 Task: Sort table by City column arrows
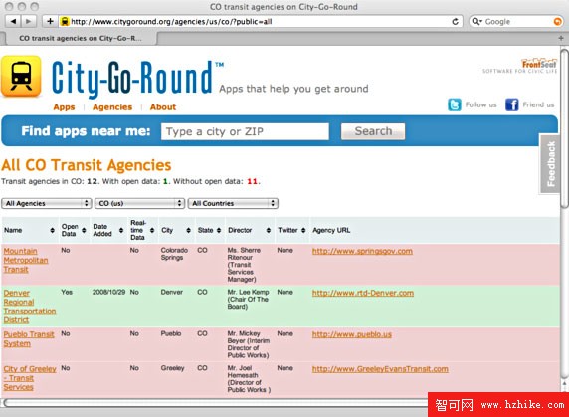click(188, 230)
